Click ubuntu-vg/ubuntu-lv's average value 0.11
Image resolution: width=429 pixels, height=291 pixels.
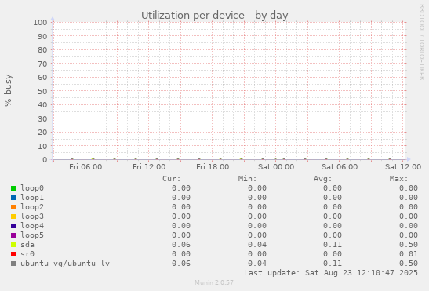(333, 264)
